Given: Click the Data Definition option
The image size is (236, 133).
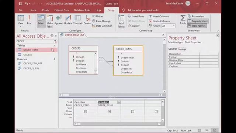Looking at the screenshot, I should (102, 26).
